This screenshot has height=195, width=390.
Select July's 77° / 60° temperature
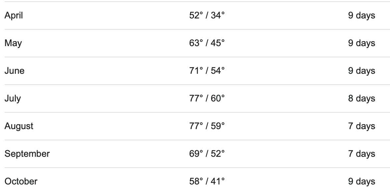(207, 98)
